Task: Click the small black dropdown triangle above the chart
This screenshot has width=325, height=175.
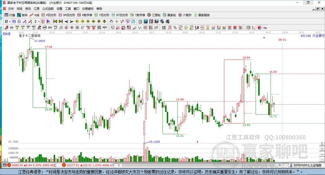Action: 264,38
